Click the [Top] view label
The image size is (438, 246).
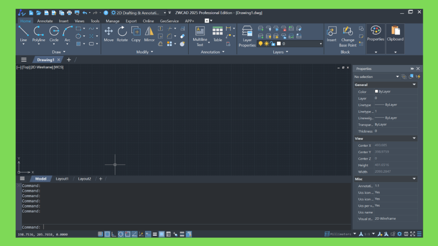pos(26,67)
